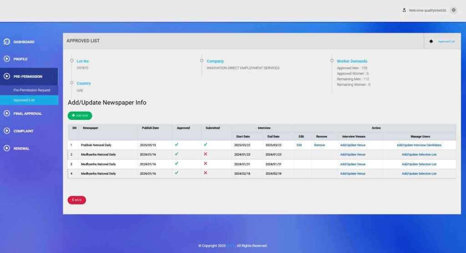The height and width of the screenshot is (253, 466).
Task: Click the Renewal sidebar icon
Action: coord(7,149)
